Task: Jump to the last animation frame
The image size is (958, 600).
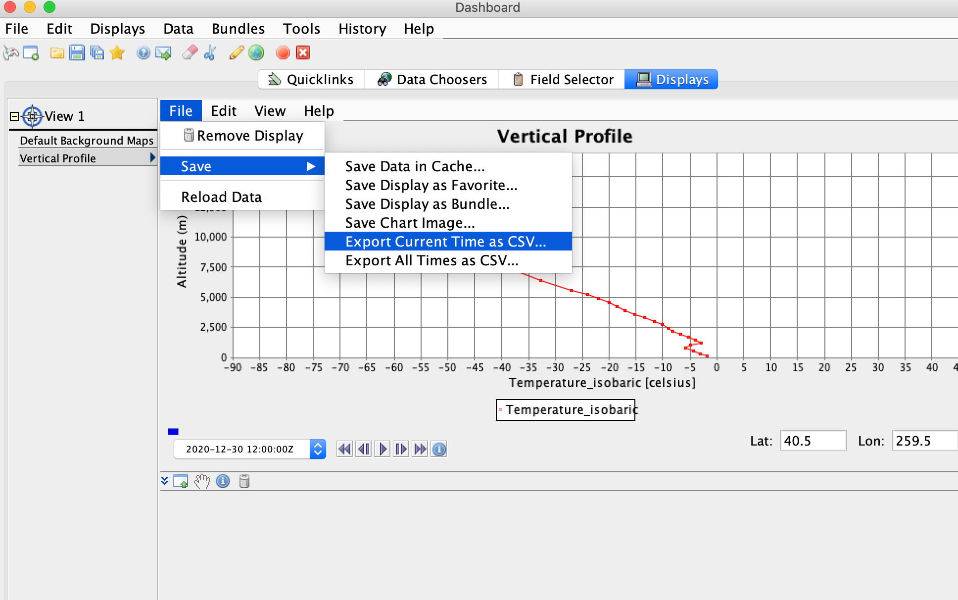Action: click(x=420, y=449)
